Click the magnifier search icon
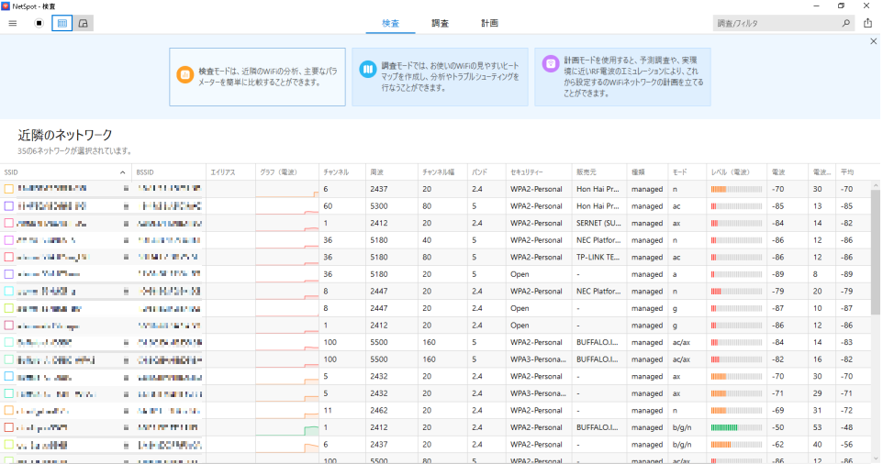The image size is (883, 464). pyautogui.click(x=846, y=23)
